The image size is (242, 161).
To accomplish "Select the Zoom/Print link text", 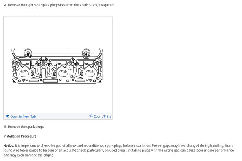I will [x=102, y=117].
